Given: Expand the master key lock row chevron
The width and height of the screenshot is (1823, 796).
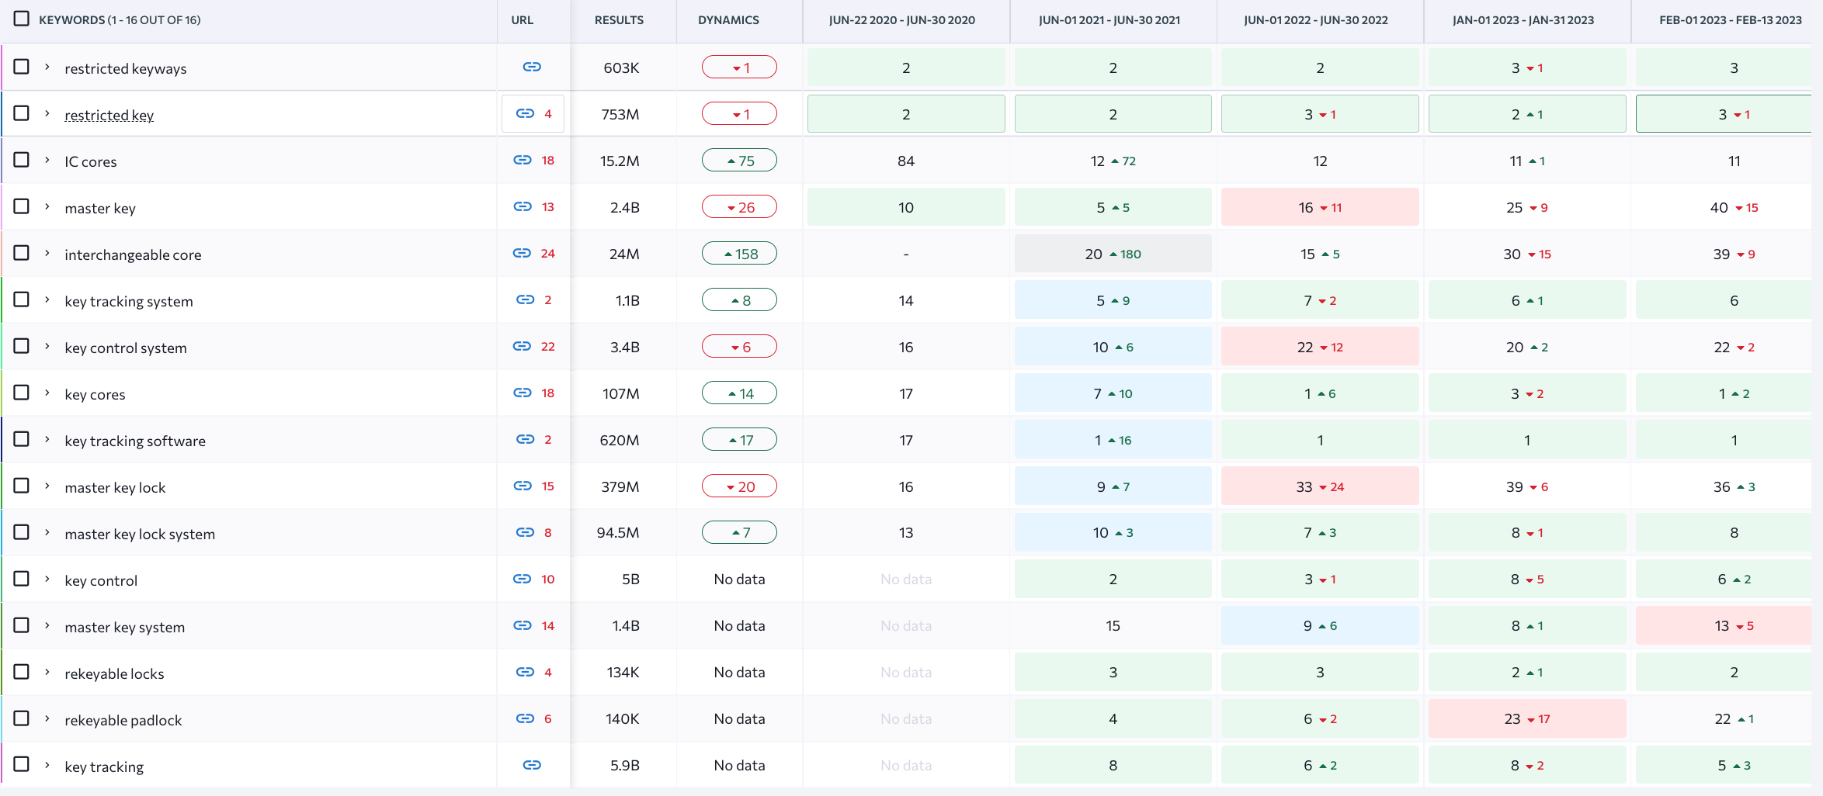Looking at the screenshot, I should (x=47, y=486).
